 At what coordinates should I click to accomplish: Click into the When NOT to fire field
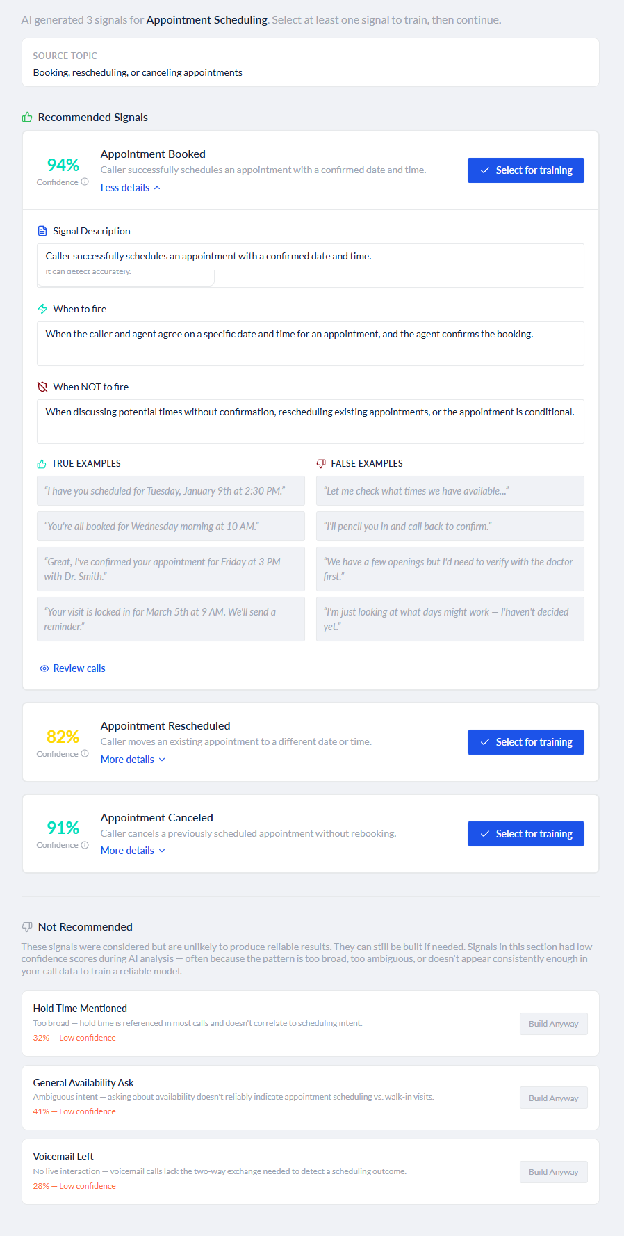[x=310, y=421]
